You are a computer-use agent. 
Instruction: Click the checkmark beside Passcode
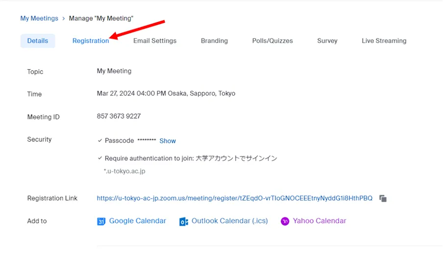point(100,141)
